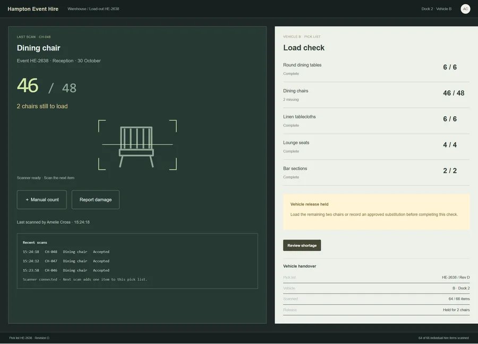478x344 pixels.
Task: Click the 6 / 6 count for Round dining tables
Action: pos(450,67)
